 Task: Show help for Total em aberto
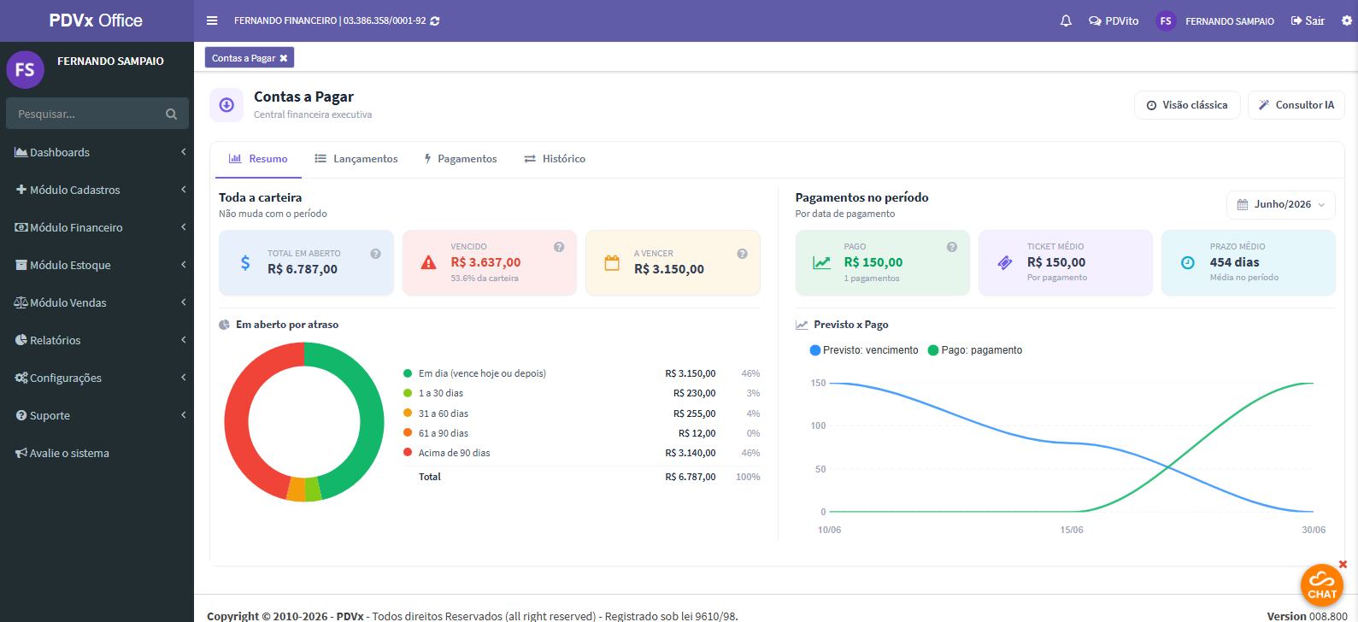(x=375, y=254)
